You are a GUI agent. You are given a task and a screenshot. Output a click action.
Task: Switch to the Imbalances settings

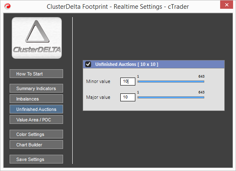tap(36, 99)
